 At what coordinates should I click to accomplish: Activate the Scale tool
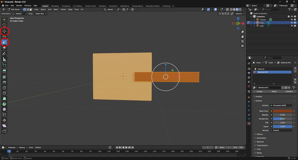point(4,42)
